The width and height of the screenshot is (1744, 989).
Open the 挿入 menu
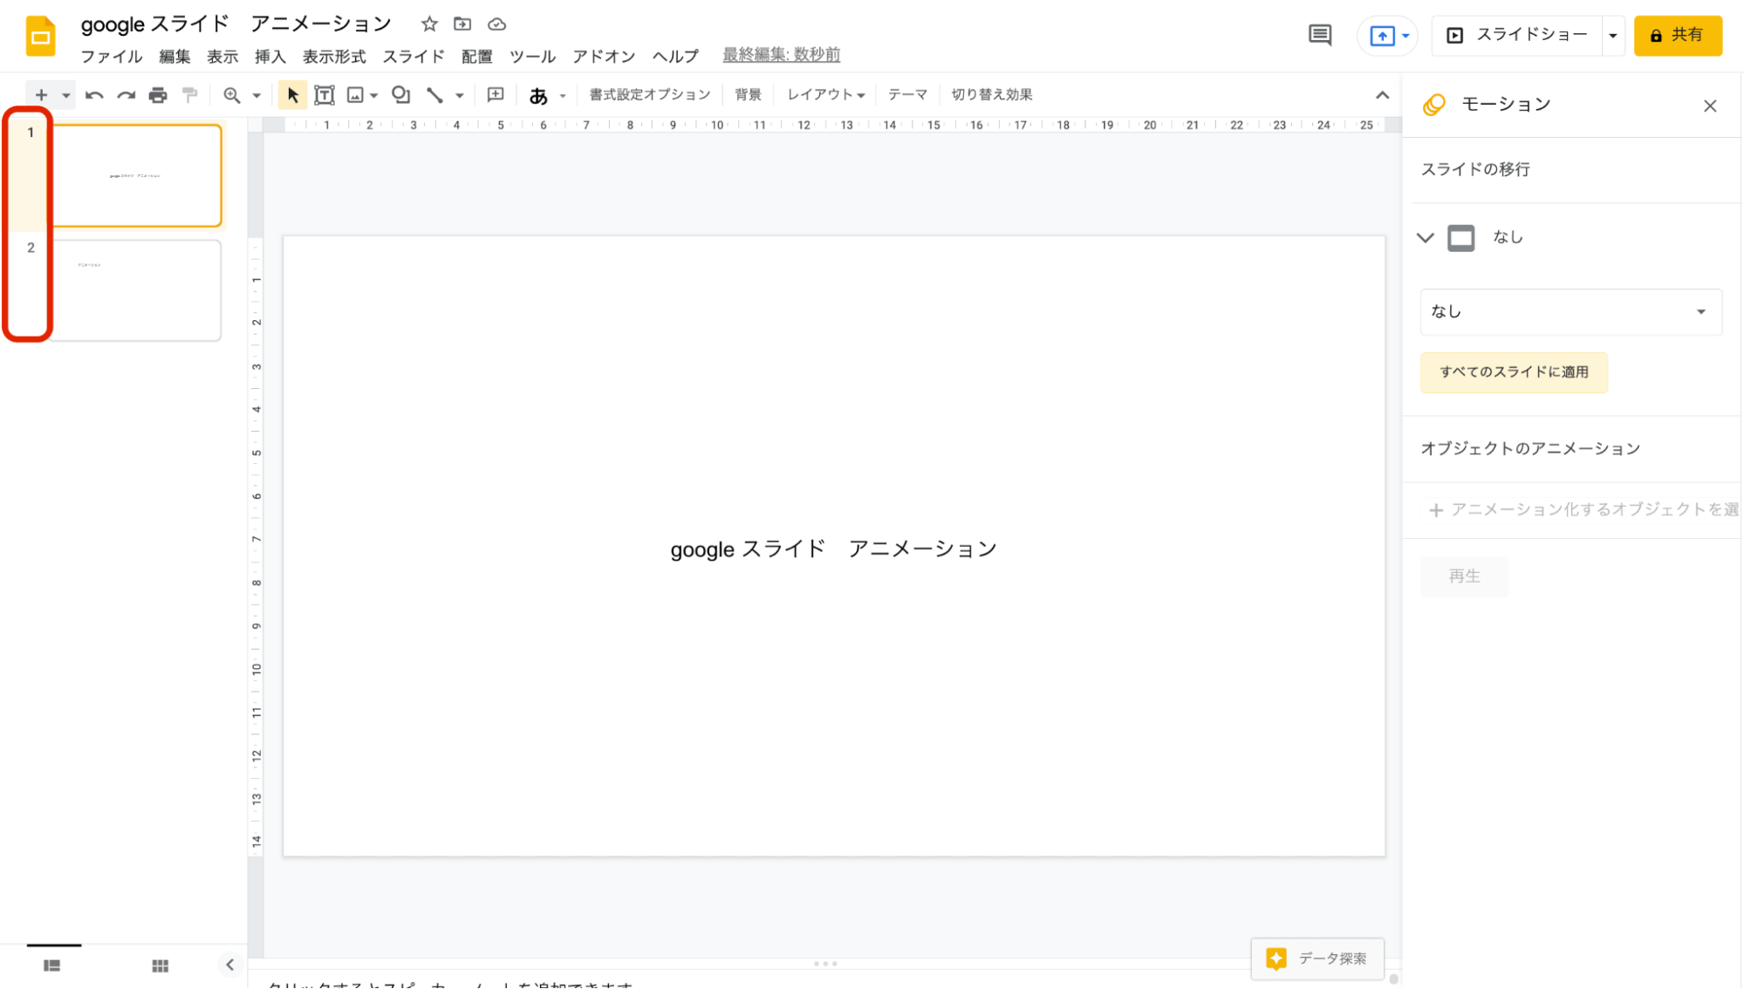click(x=270, y=57)
